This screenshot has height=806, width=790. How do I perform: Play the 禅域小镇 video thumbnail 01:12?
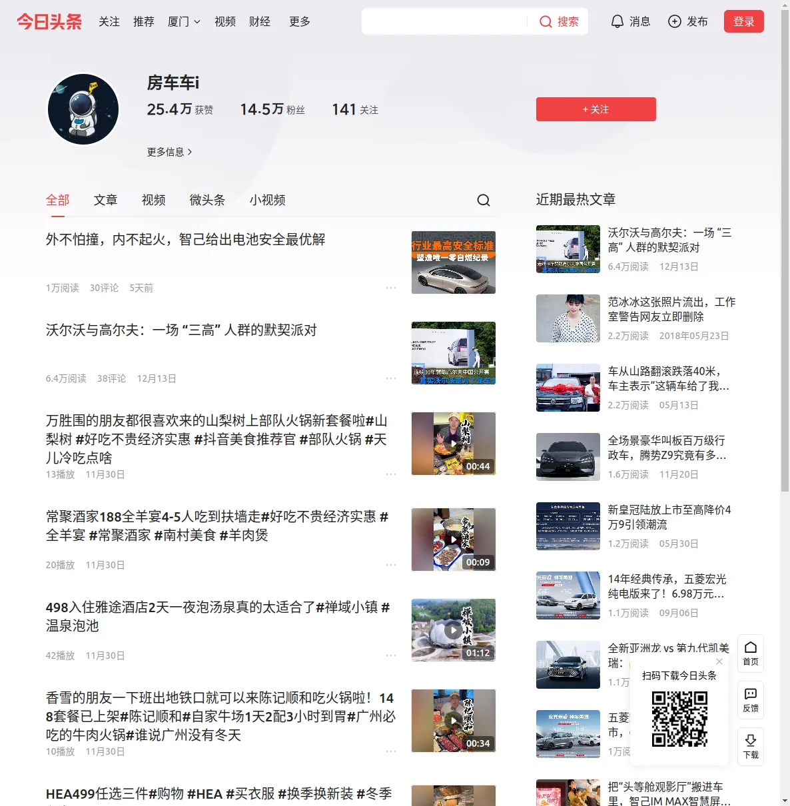point(454,630)
